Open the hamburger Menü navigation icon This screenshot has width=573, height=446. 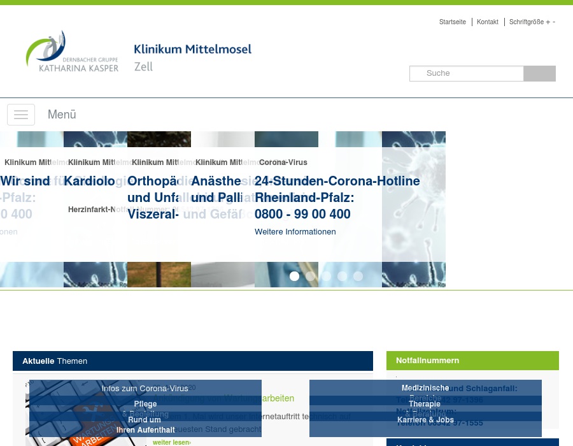tap(21, 115)
